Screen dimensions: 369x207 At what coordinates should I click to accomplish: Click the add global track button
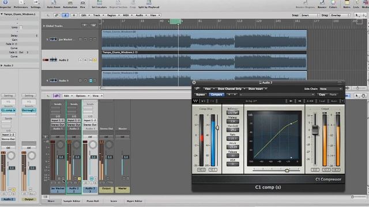point(84,25)
